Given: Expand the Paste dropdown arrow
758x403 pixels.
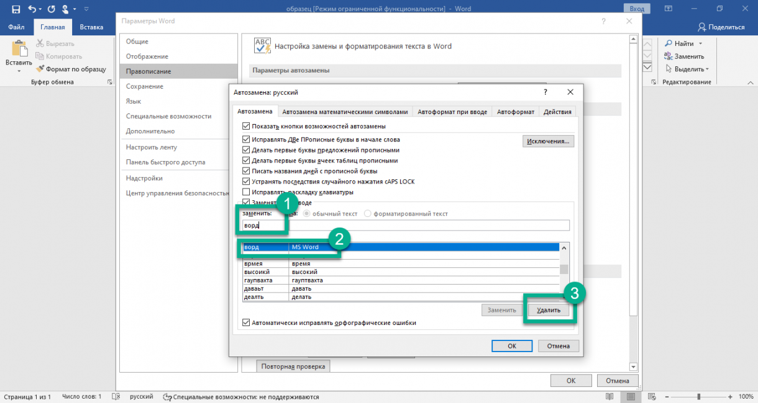Looking at the screenshot, I should tap(19, 71).
